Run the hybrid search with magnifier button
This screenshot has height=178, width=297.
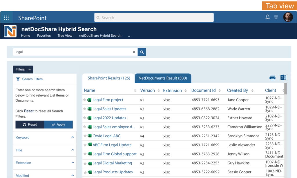click(x=142, y=52)
